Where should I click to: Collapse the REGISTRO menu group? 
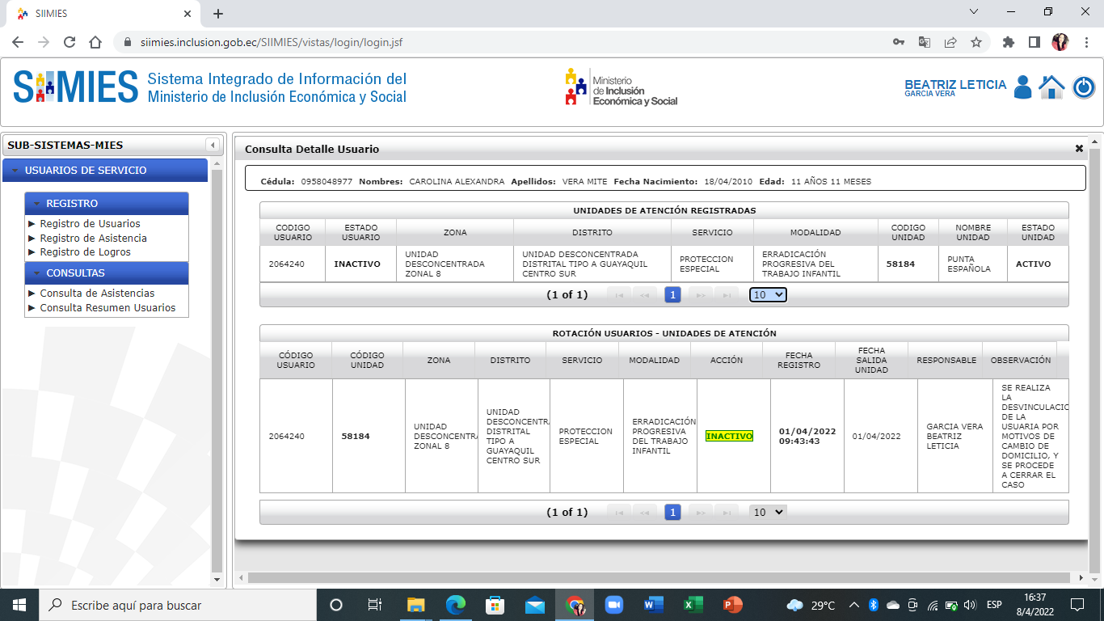(37, 204)
